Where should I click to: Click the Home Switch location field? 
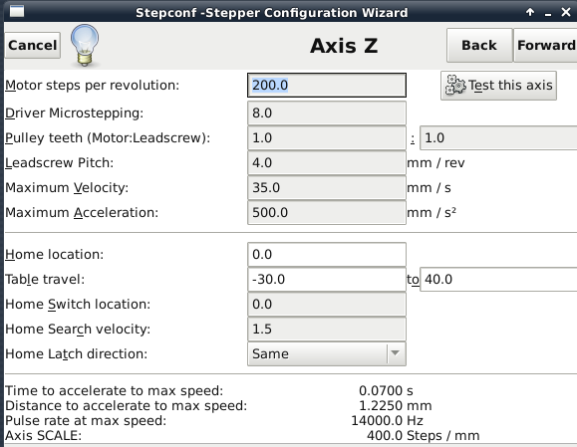click(327, 305)
